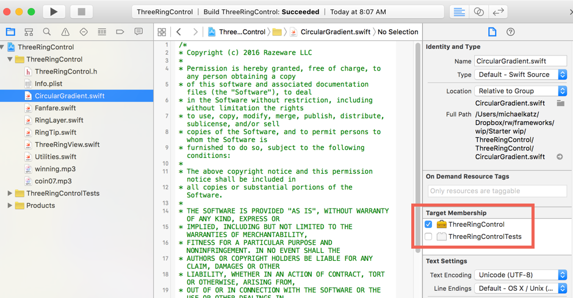Click the Copyright 2016 Razeware line
Screen dimensions: 573x298
(x=249, y=52)
